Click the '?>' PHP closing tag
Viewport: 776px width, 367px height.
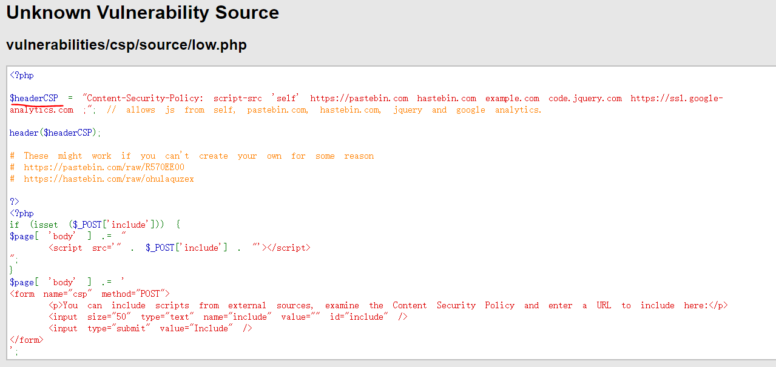click(15, 202)
